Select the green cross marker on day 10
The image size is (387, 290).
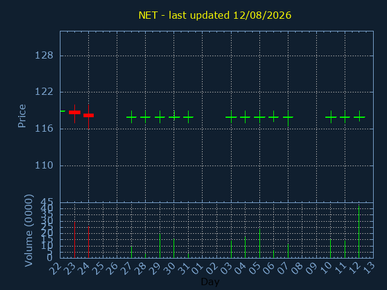(x=331, y=117)
